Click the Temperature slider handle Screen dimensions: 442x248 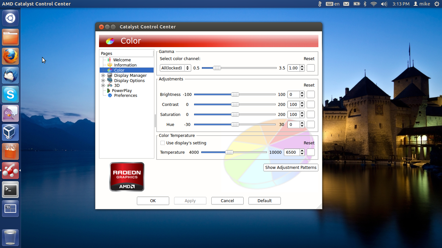coord(229,152)
